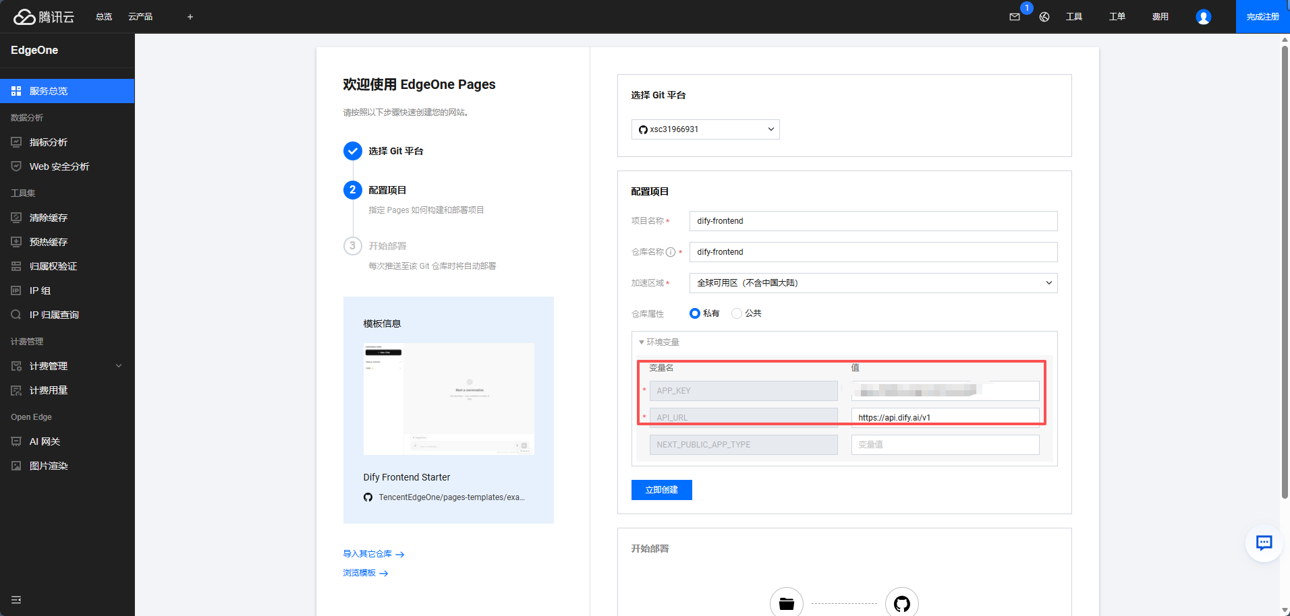Expand 计费管理 submenu chevron

[x=119, y=366]
